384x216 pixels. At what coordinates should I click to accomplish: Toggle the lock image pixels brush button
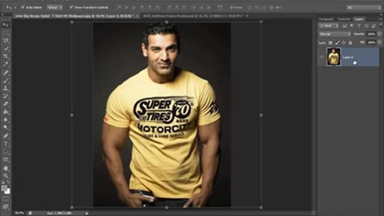pos(337,43)
